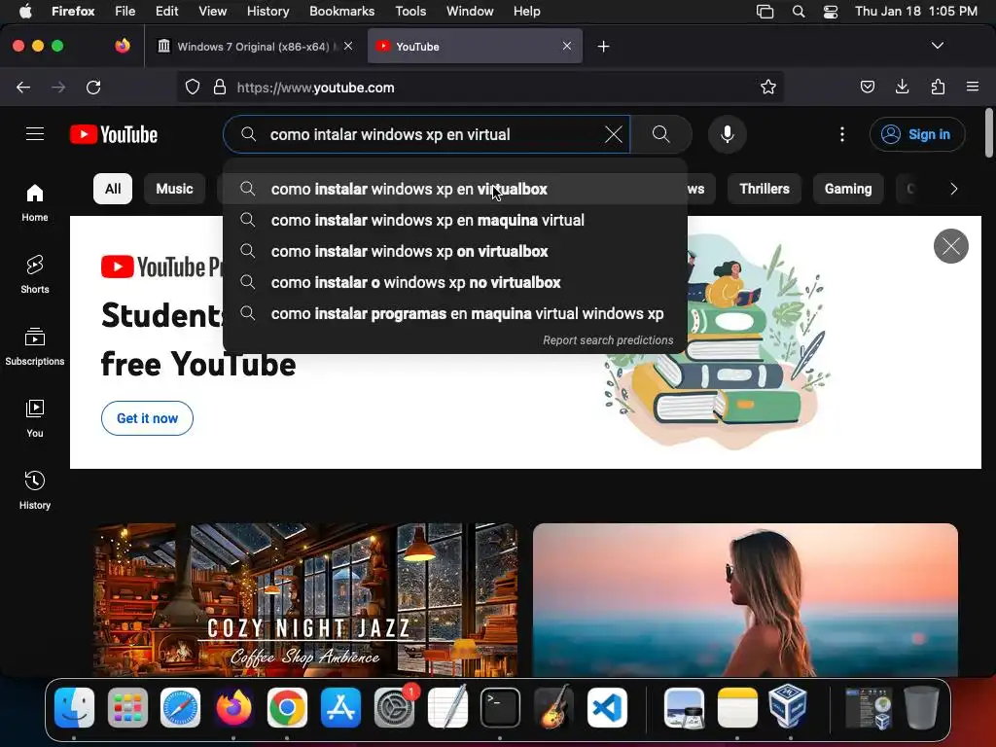Image resolution: width=996 pixels, height=747 pixels.
Task: Select the Music filter chip
Action: point(174,189)
